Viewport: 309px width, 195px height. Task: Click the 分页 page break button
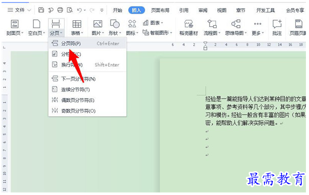tap(56, 27)
